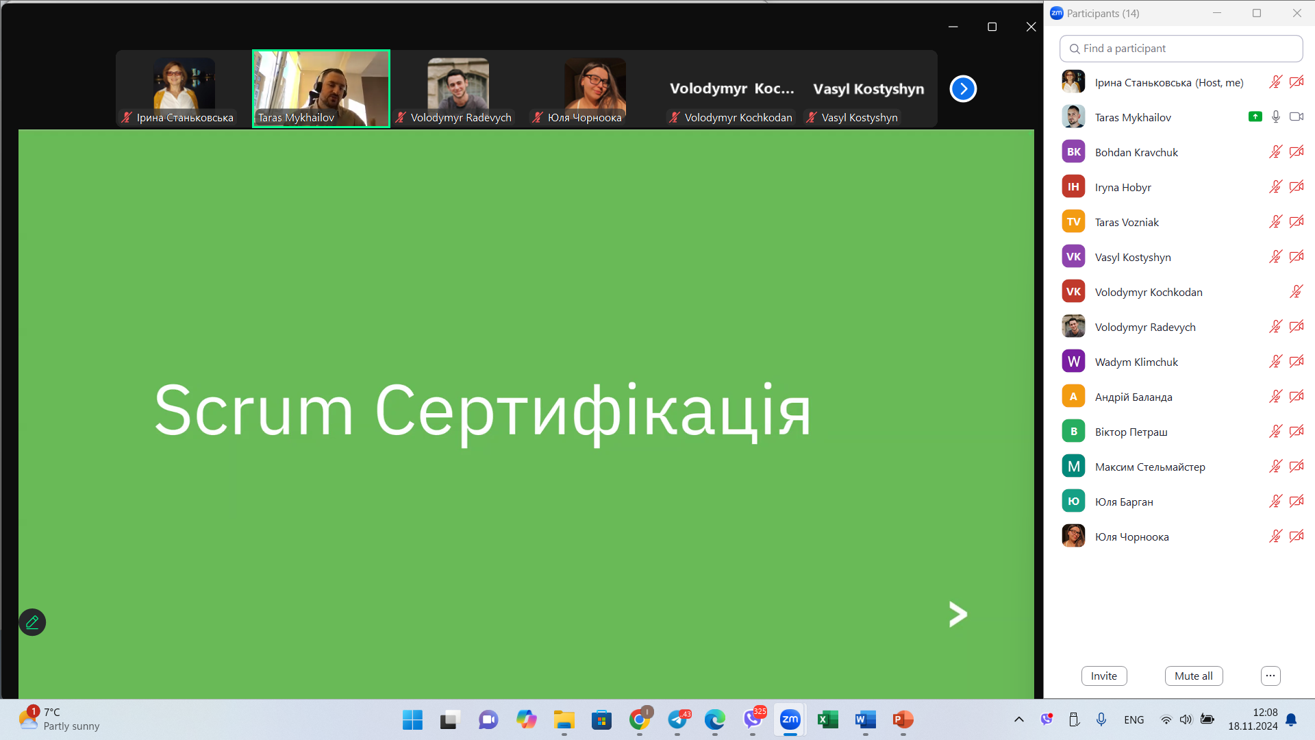Screen dimensions: 1315x740
Task: Open PowerPoint from the taskbar
Action: pyautogui.click(x=902, y=719)
